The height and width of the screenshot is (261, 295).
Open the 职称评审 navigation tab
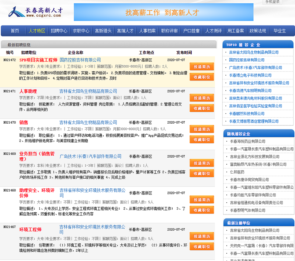point(169,31)
